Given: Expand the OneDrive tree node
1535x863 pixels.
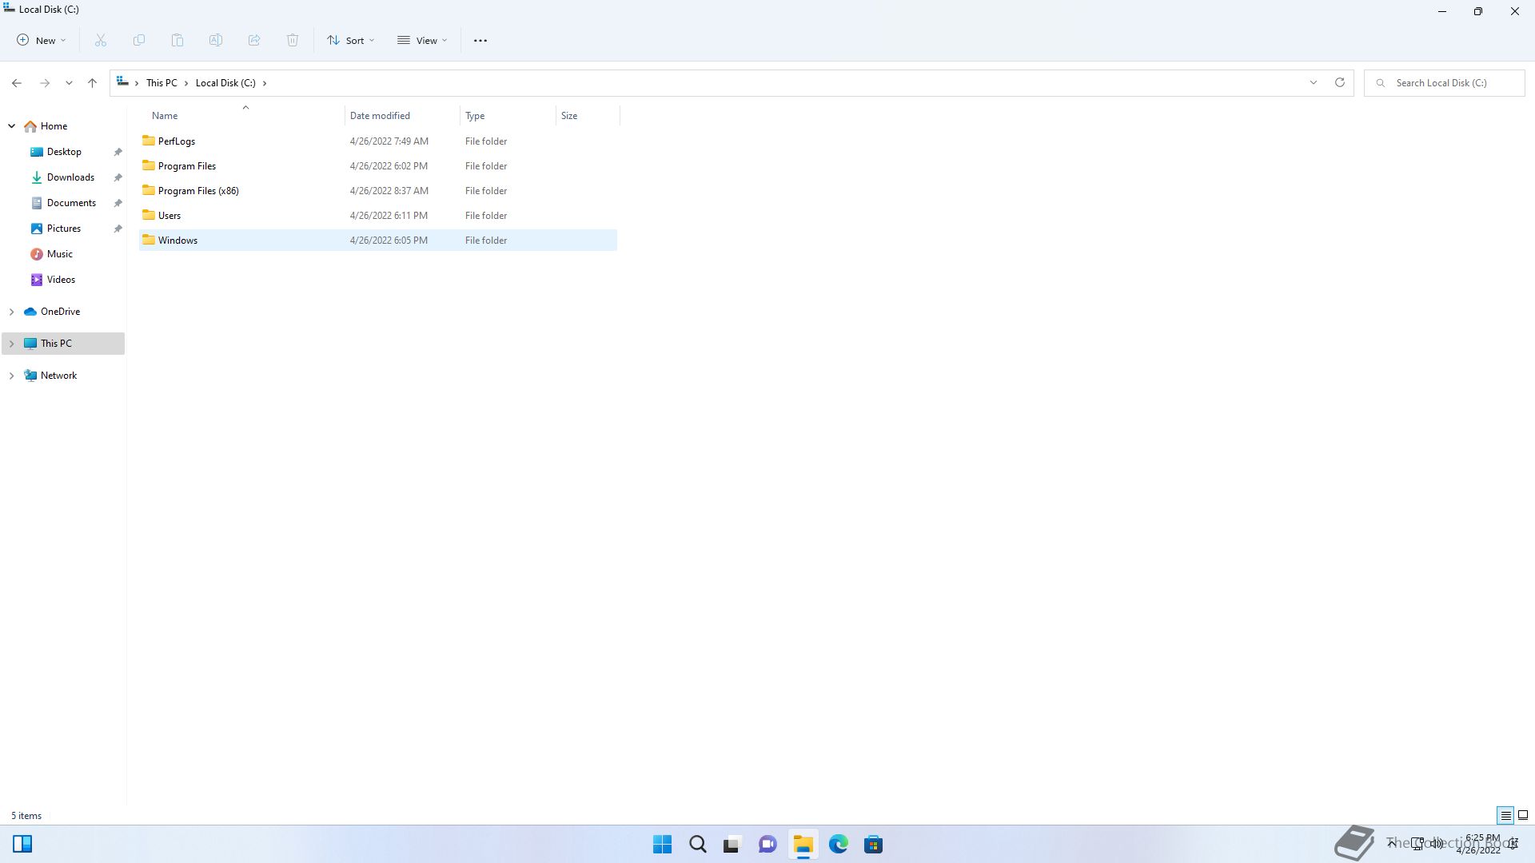Looking at the screenshot, I should 12,312.
